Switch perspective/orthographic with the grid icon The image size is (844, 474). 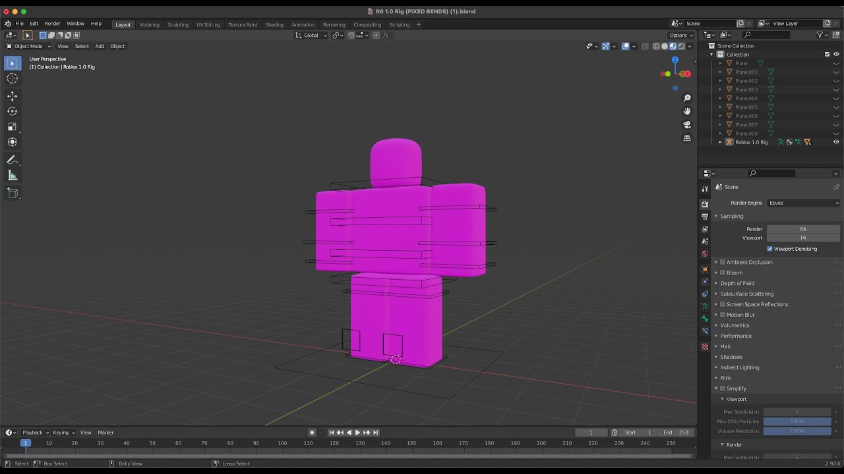(686, 138)
